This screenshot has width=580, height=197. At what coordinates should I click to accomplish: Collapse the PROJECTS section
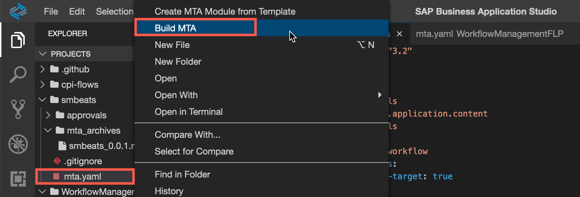pyautogui.click(x=43, y=54)
